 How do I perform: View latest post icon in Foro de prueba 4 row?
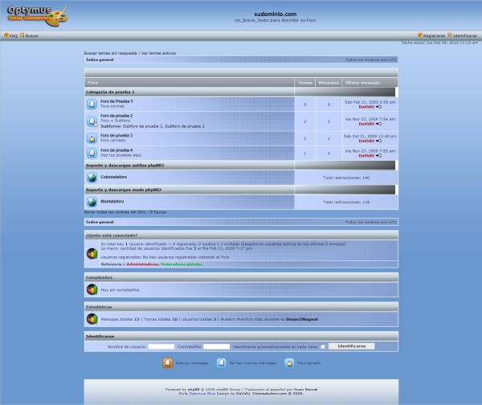click(379, 155)
